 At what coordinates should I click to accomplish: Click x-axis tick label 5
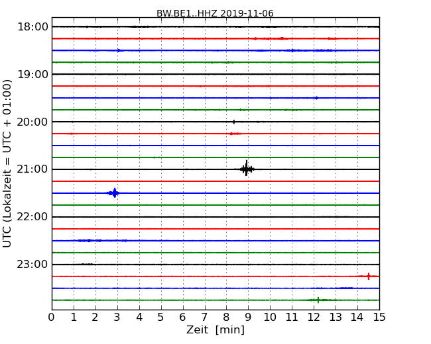point(161,317)
